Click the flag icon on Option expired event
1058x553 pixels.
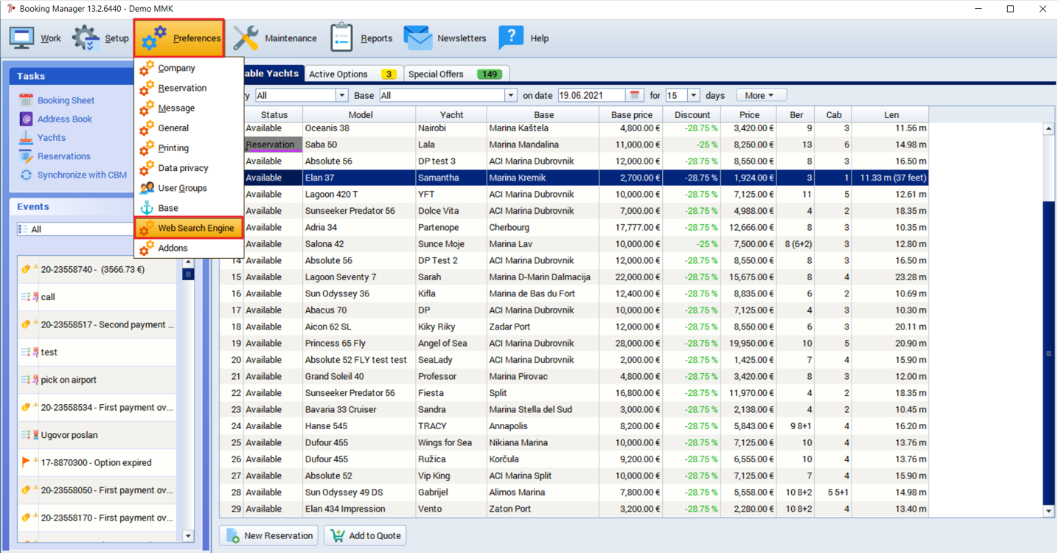(27, 462)
